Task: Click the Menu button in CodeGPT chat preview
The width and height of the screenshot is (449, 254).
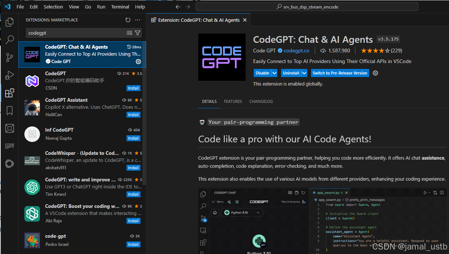Action: 217,202
